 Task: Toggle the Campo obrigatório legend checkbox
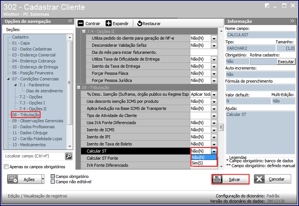53,176
